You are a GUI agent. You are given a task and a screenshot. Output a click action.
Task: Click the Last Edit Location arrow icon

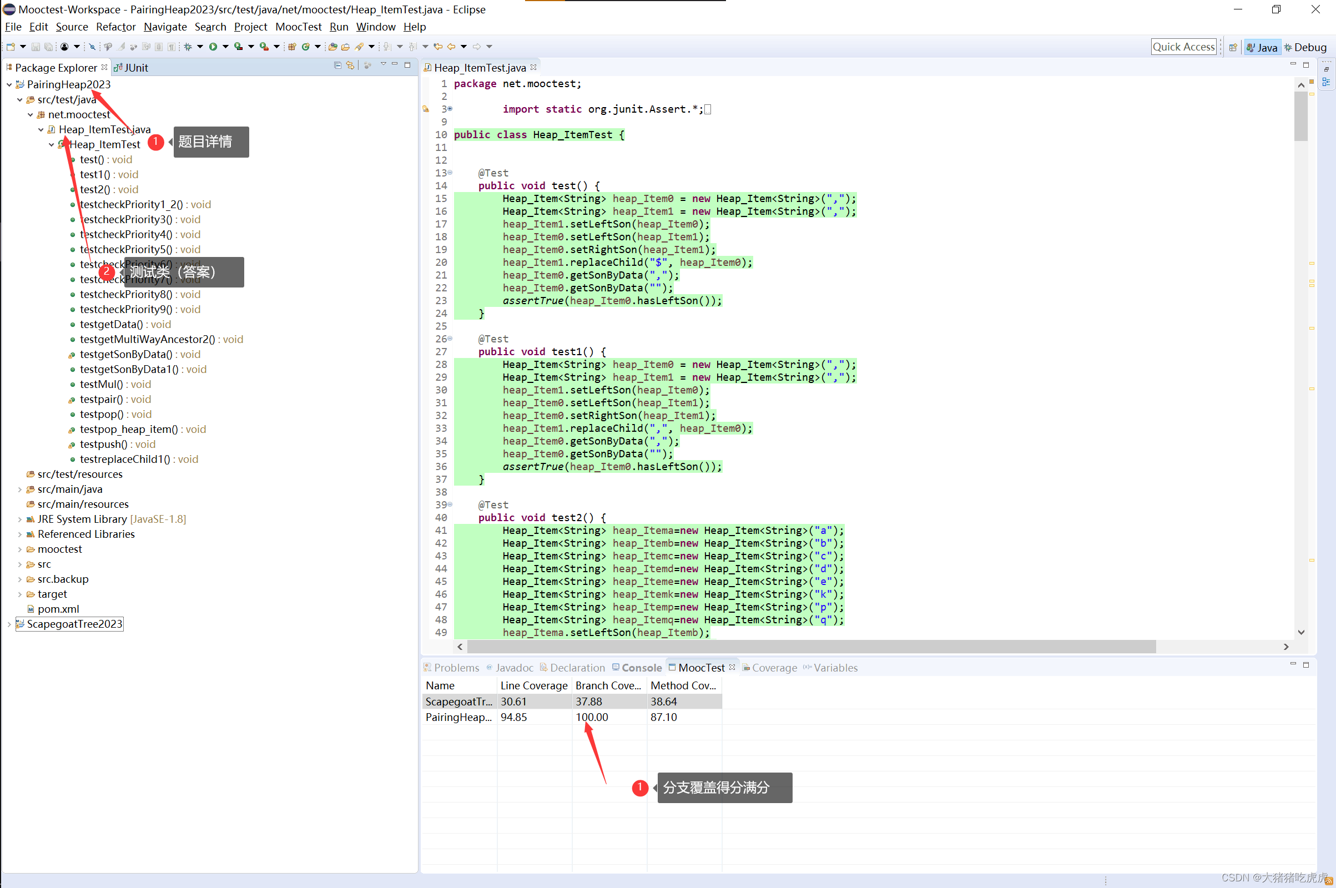[438, 47]
